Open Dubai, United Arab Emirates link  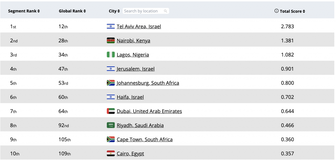click(x=149, y=111)
